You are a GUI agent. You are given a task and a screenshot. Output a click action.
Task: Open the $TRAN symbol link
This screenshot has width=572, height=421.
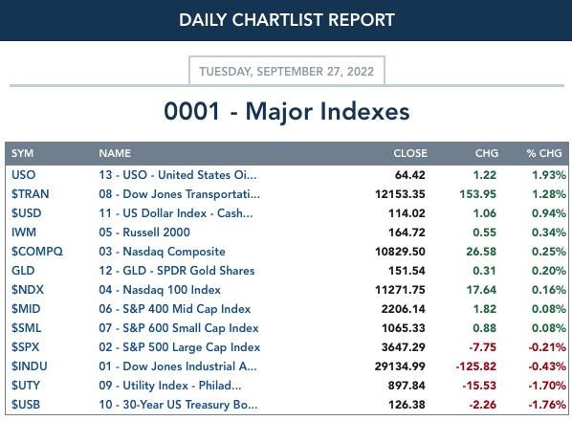point(31,193)
